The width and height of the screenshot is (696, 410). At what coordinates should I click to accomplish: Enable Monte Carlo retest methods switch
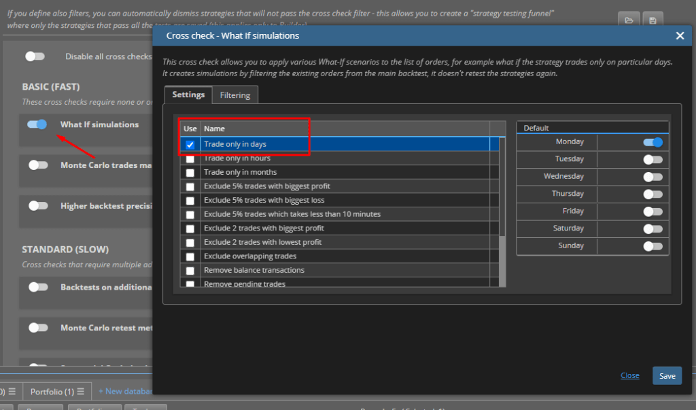click(38, 328)
